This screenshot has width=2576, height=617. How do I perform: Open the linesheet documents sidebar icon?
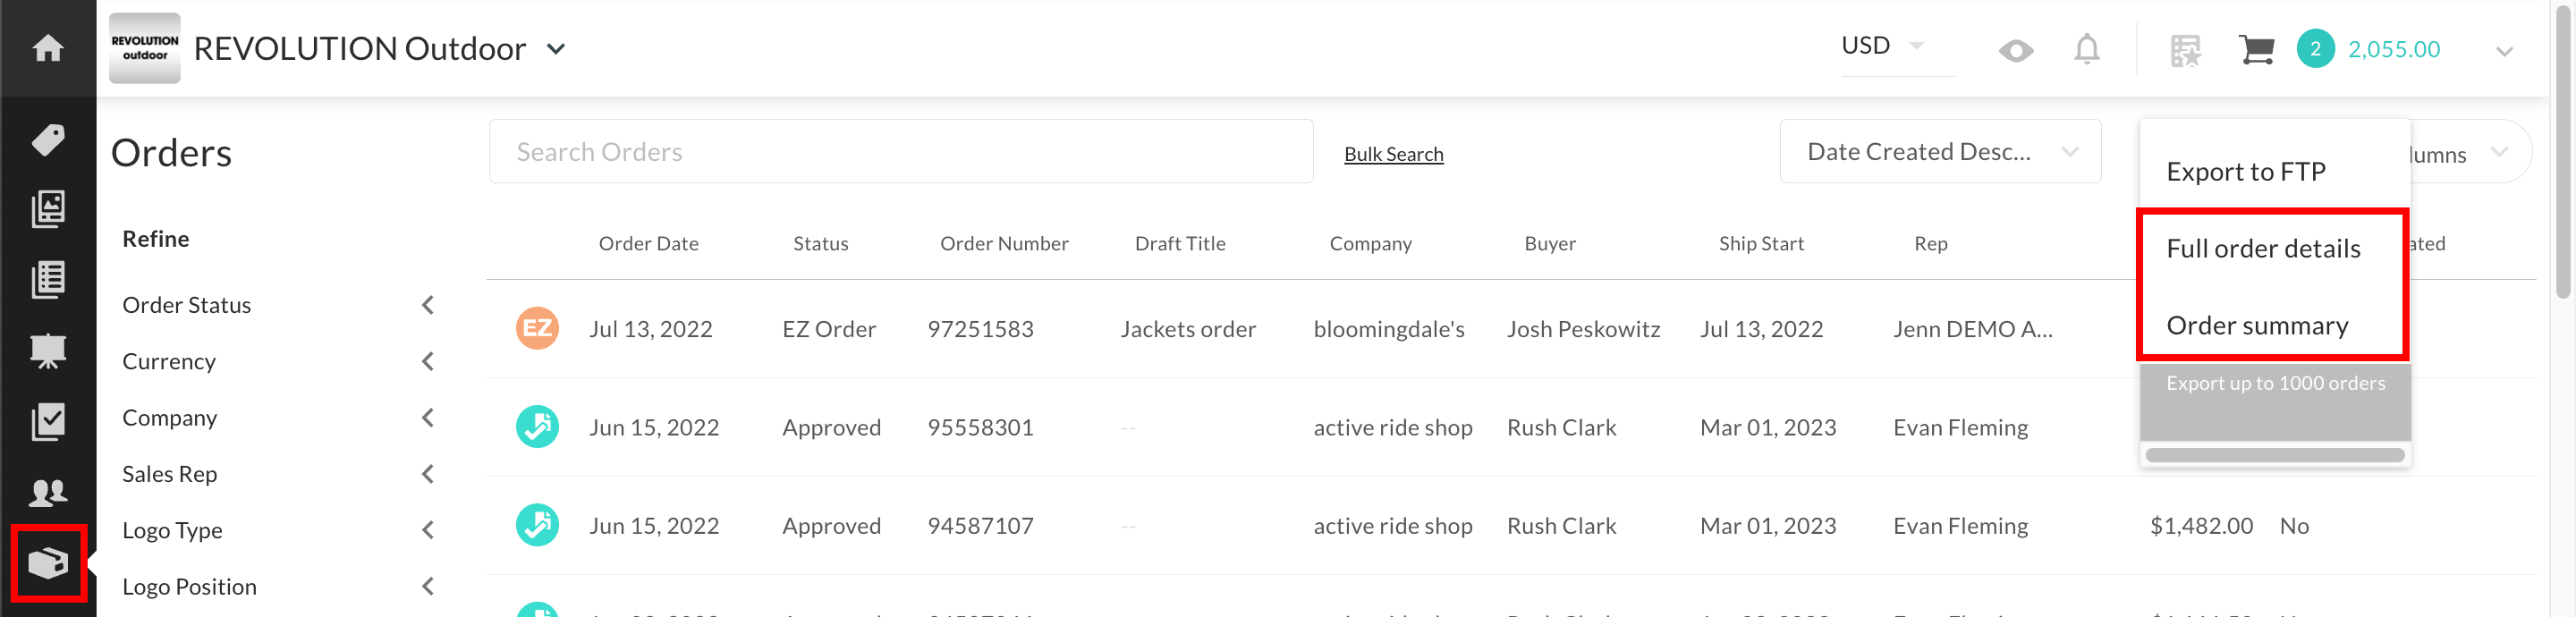click(x=48, y=280)
